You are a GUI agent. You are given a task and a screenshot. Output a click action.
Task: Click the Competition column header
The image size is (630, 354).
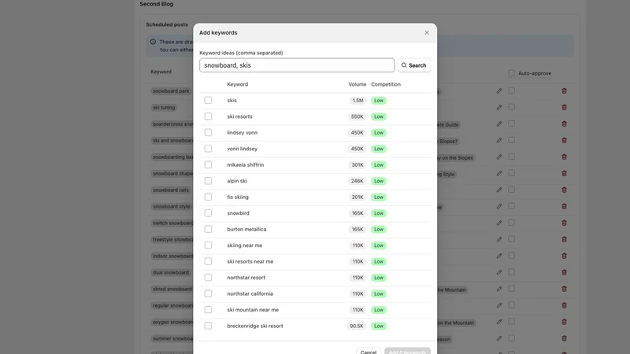[x=386, y=84]
